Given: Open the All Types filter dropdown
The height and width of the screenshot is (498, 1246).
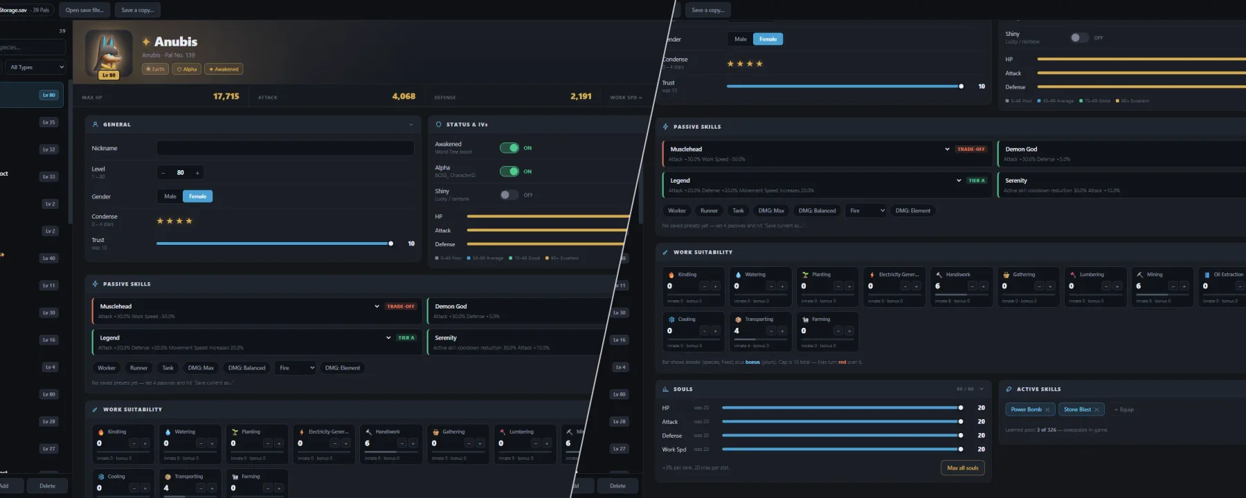Looking at the screenshot, I should (36, 67).
